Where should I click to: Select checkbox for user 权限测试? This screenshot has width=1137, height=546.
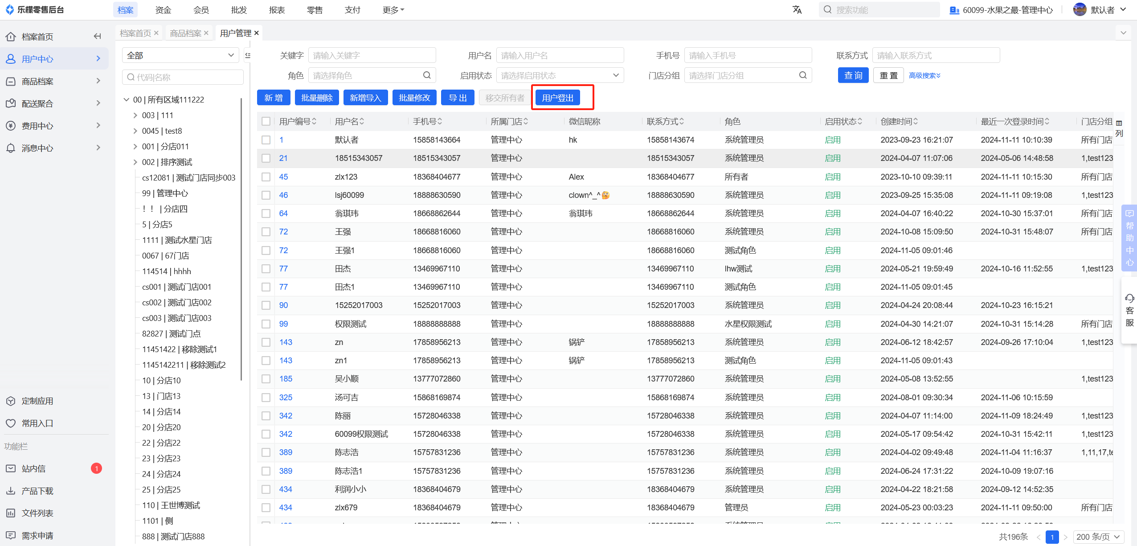pyautogui.click(x=266, y=324)
